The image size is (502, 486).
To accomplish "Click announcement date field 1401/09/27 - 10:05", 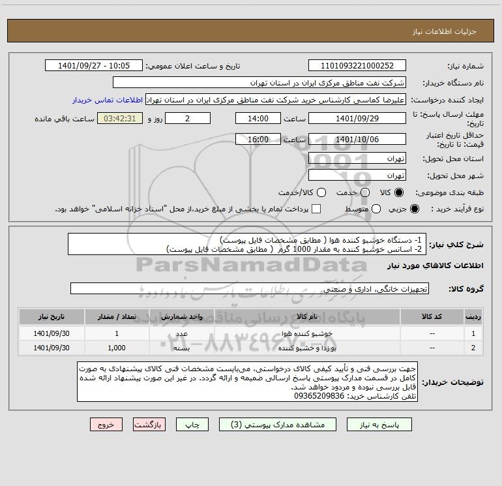I will [94, 65].
